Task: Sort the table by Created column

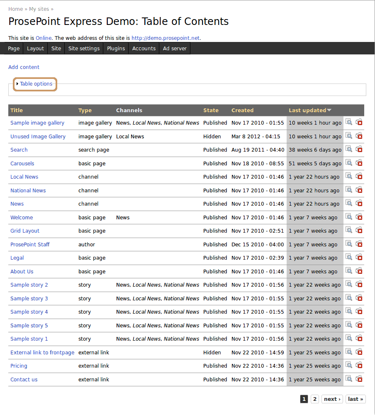Action: point(243,111)
